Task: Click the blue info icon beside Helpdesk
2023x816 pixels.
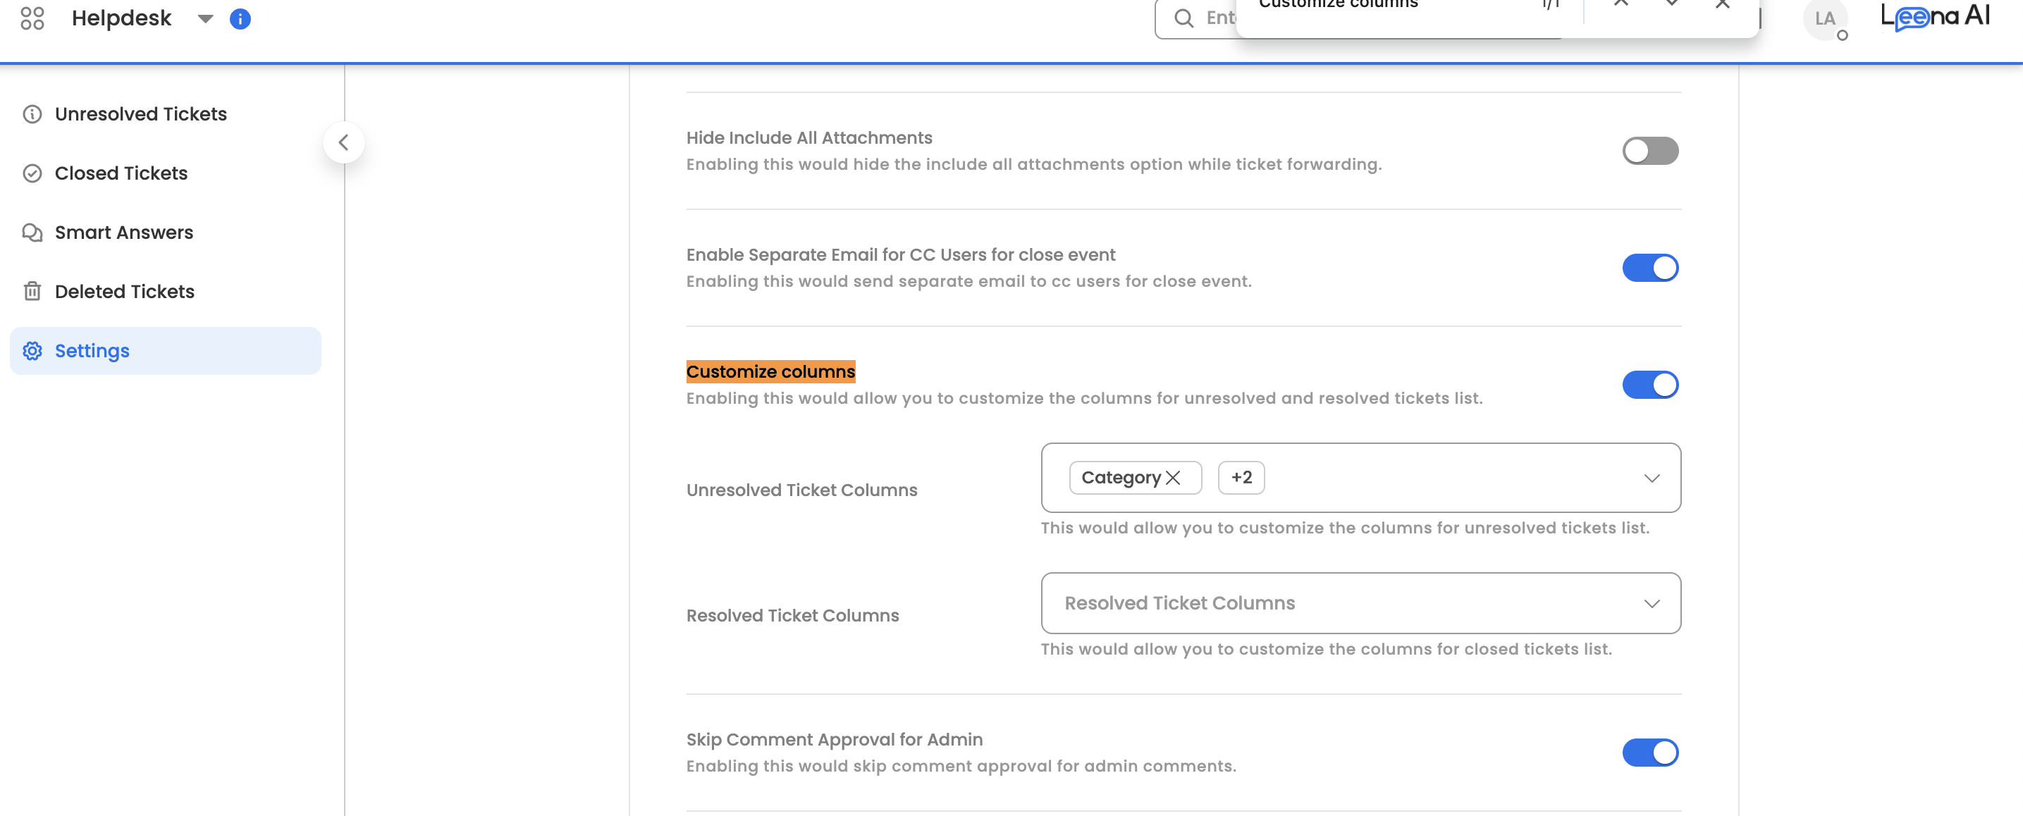Action: (x=240, y=19)
